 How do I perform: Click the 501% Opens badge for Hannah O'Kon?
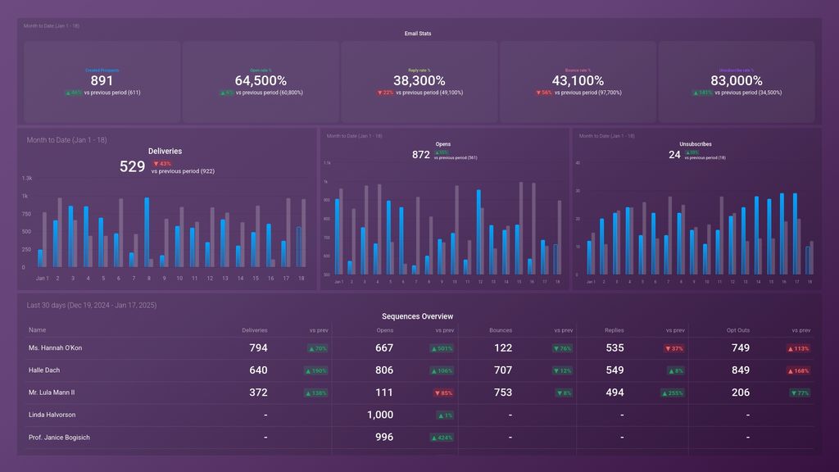pos(442,348)
